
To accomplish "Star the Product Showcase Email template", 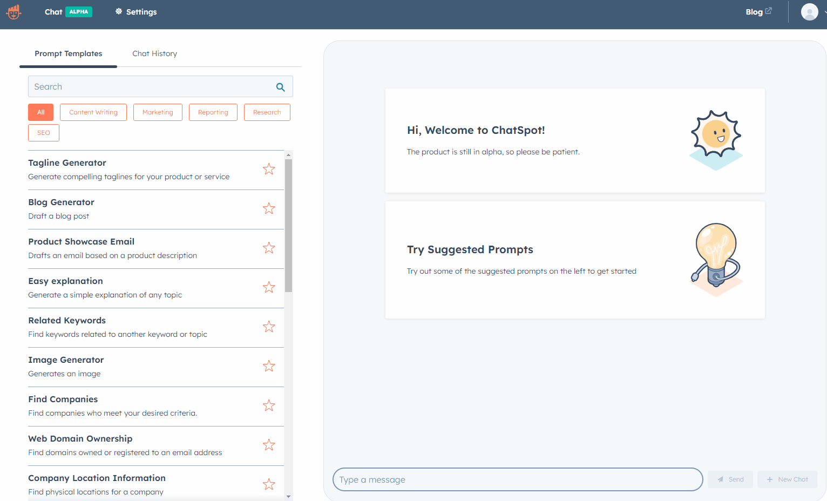I will [x=269, y=248].
